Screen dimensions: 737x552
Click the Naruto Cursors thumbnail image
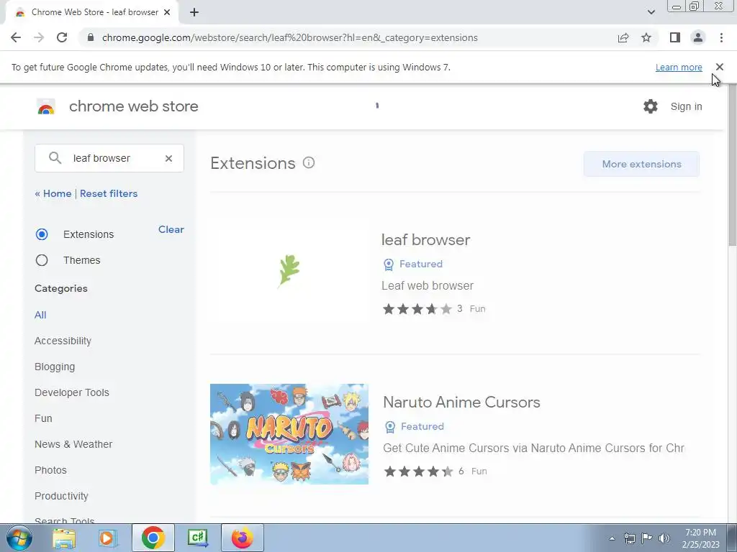tap(289, 434)
